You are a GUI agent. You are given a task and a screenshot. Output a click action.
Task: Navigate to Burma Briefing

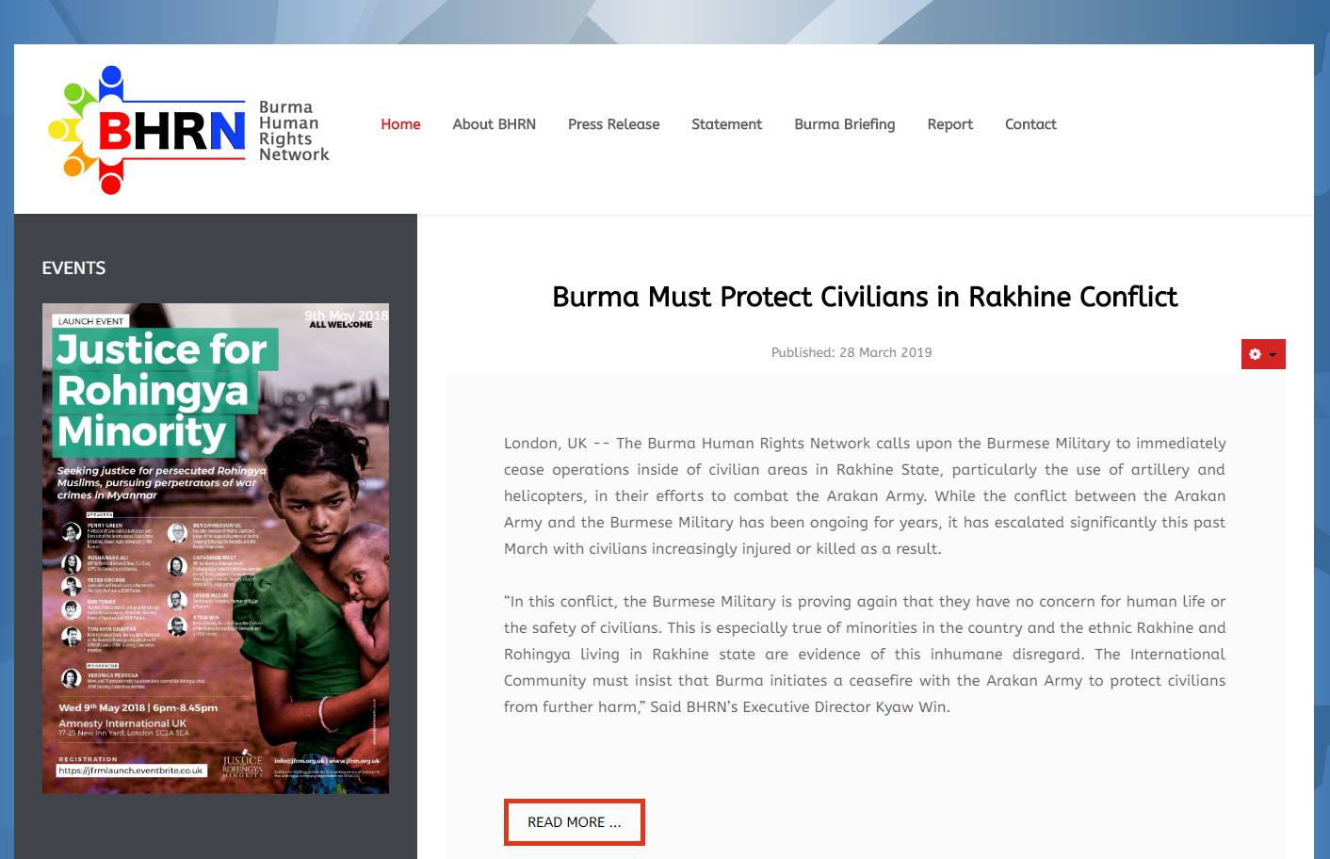tap(844, 124)
